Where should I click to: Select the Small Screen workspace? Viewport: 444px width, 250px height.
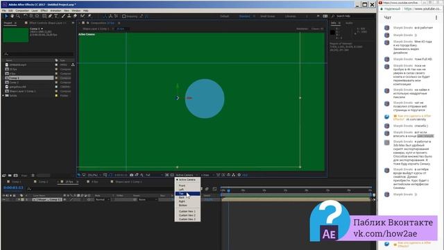267,17
